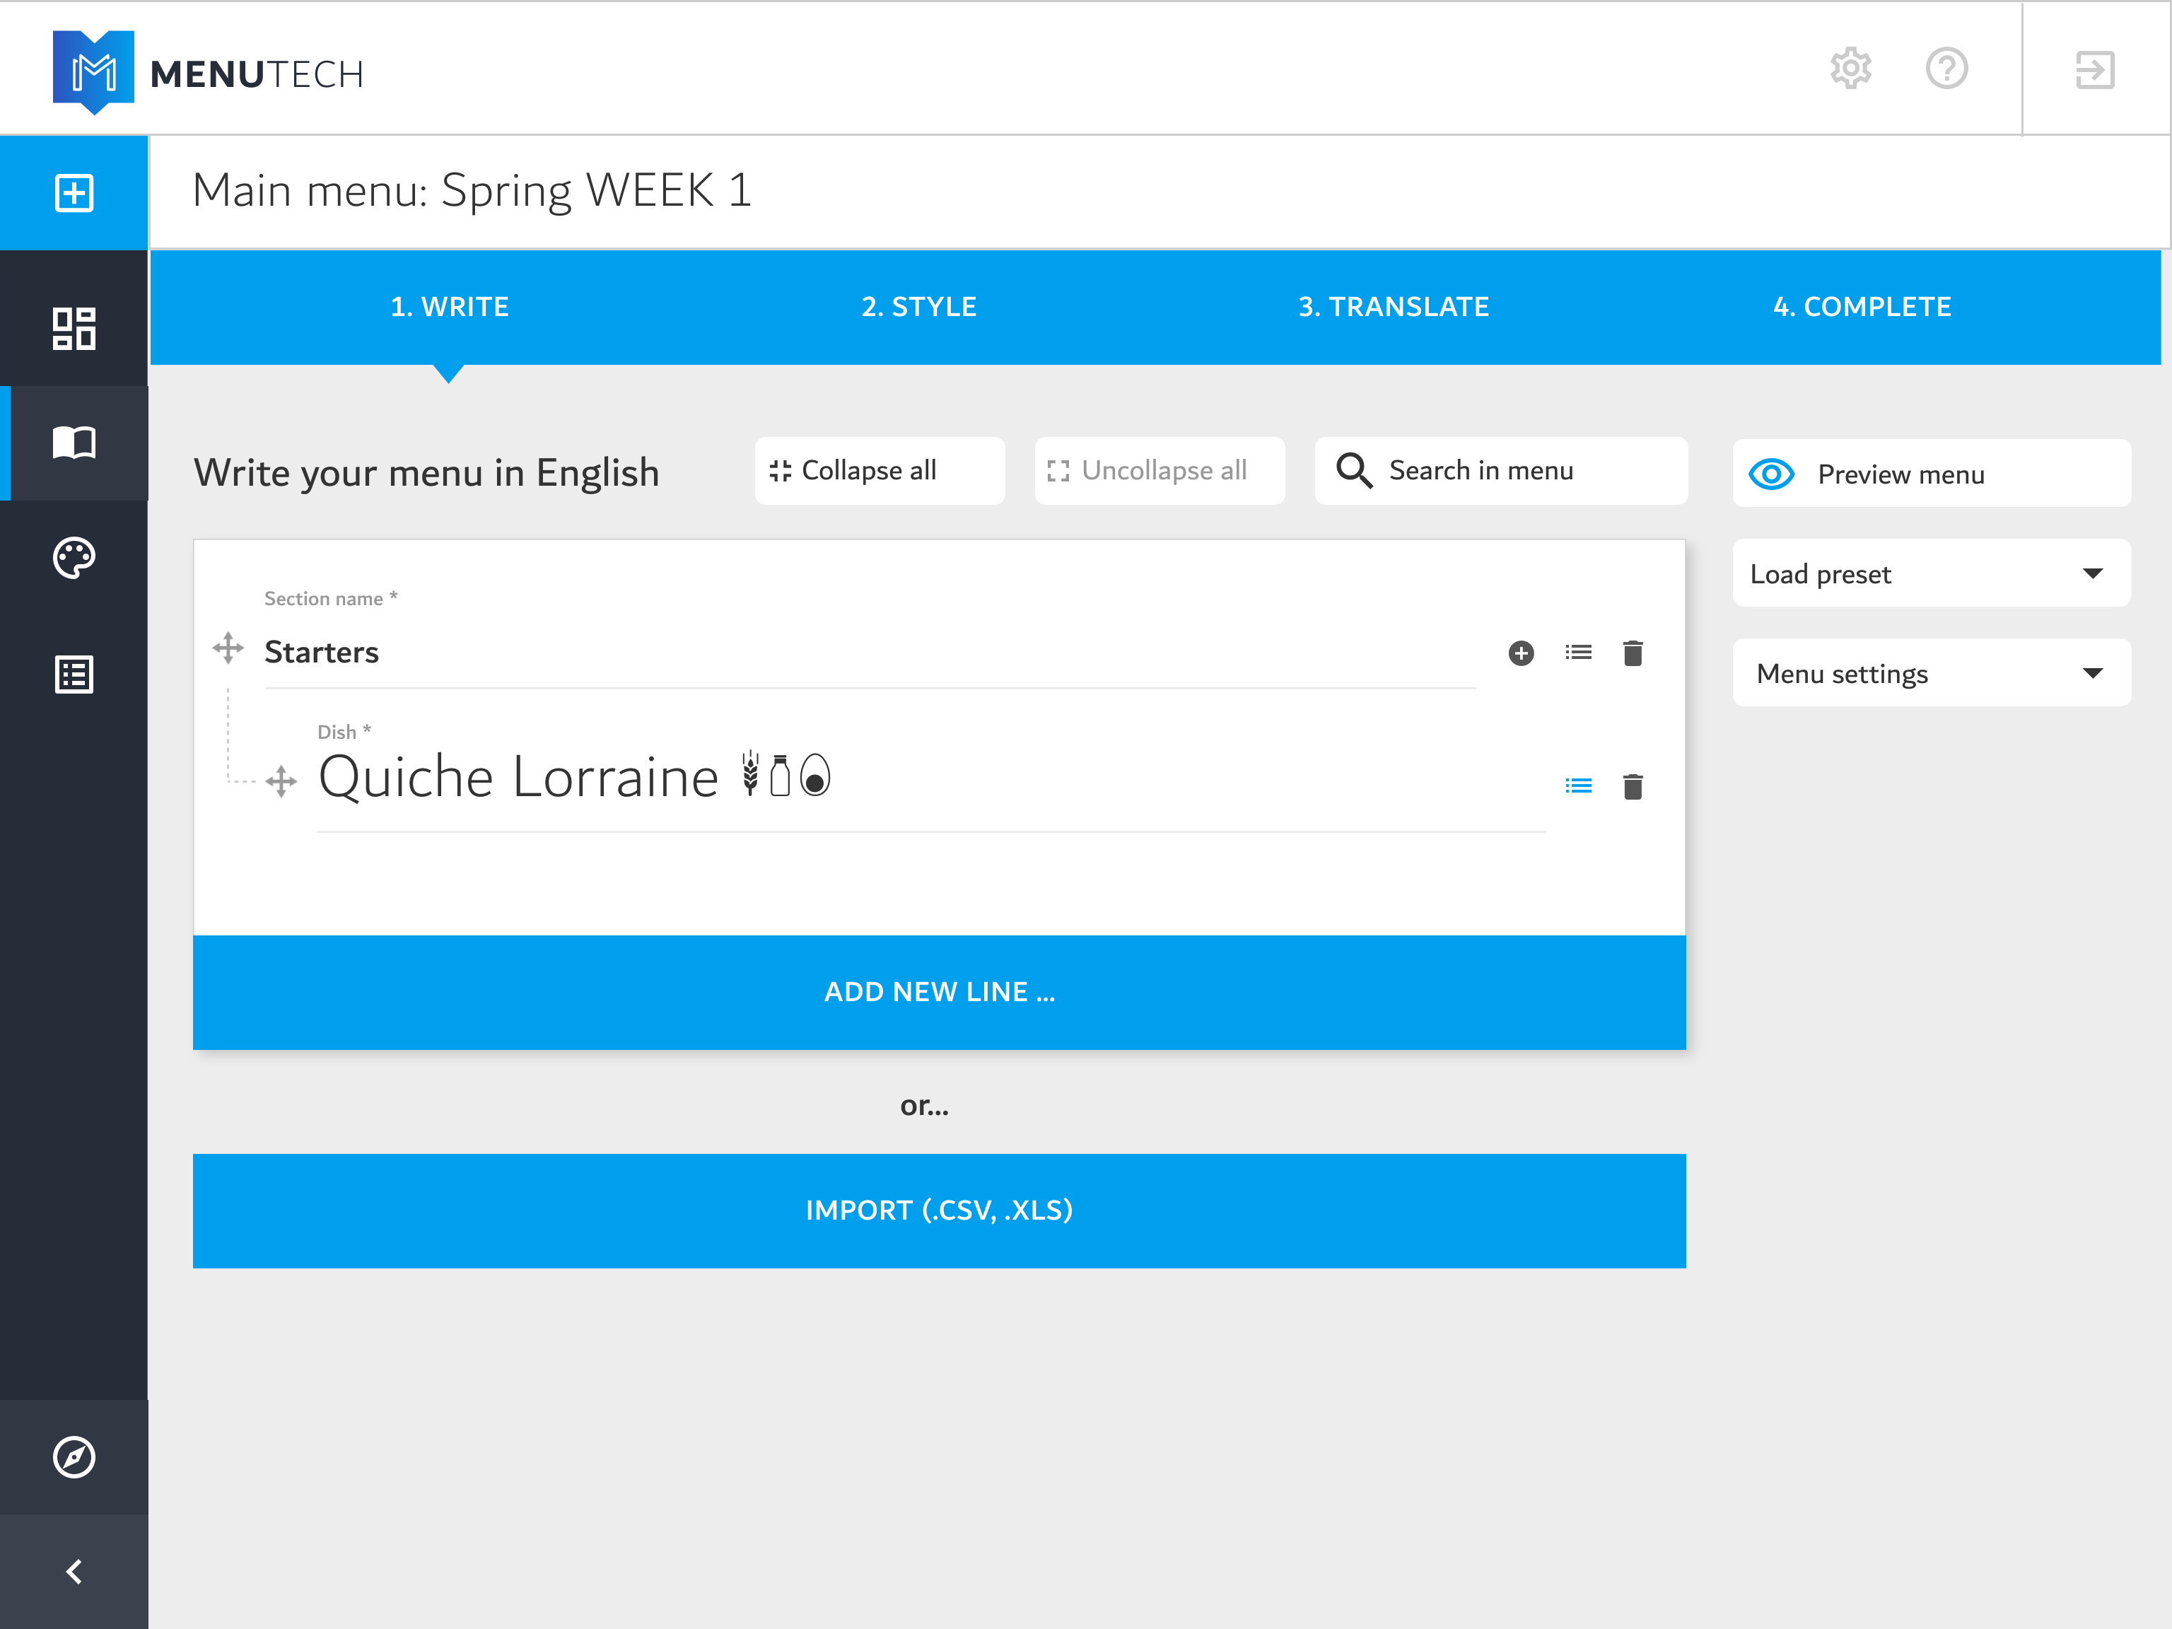The image size is (2172, 1629).
Task: Toggle Collapse all for the menu sections
Action: click(879, 470)
